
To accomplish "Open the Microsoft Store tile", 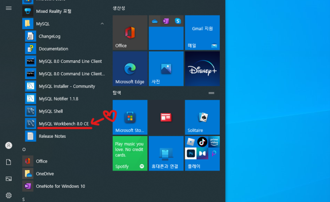I will pyautogui.click(x=130, y=117).
